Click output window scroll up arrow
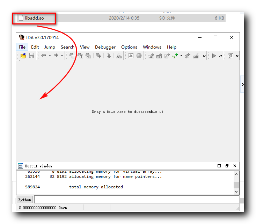 (236, 174)
